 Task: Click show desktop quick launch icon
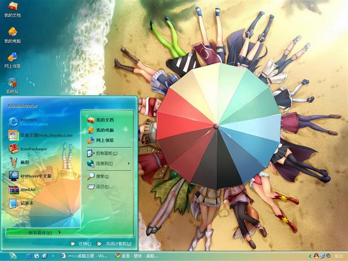(45, 256)
